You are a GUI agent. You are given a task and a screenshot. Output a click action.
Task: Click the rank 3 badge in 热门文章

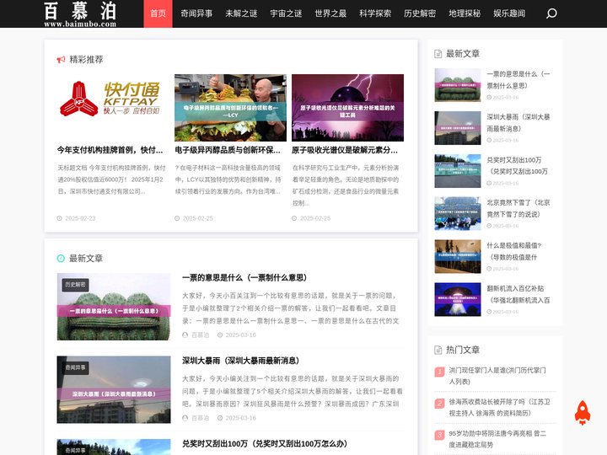[x=439, y=436]
